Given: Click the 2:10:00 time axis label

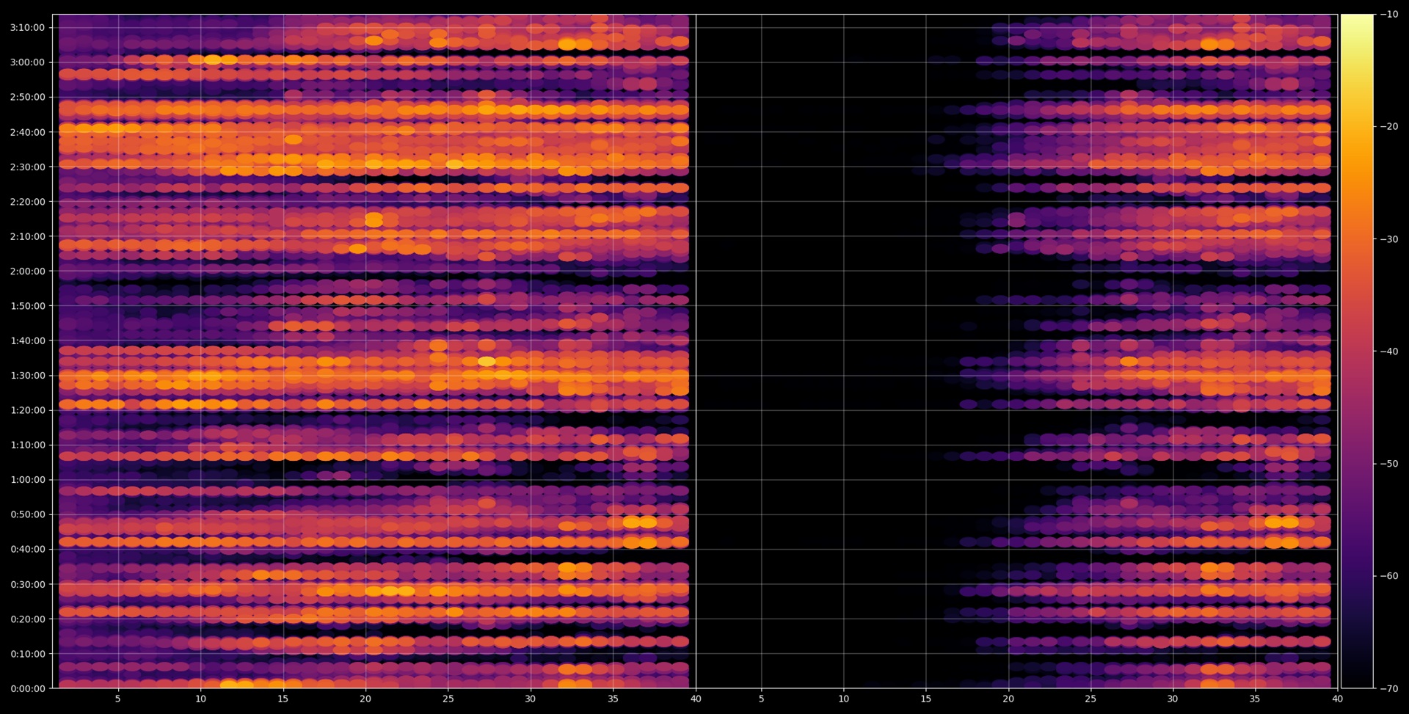Looking at the screenshot, I should (x=27, y=236).
